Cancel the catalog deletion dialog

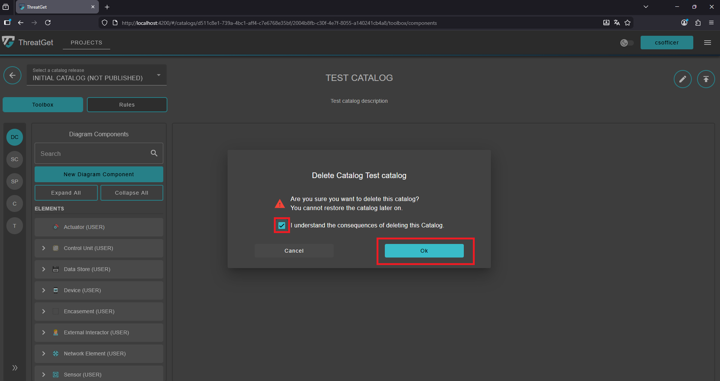pyautogui.click(x=294, y=250)
